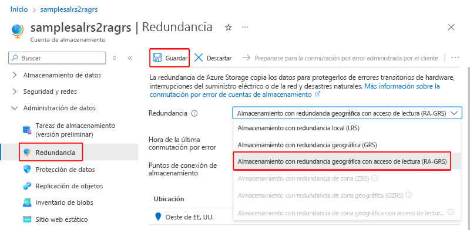Go to Inicio breadcrumb link
Screen dimensions: 470x230
click(x=19, y=9)
